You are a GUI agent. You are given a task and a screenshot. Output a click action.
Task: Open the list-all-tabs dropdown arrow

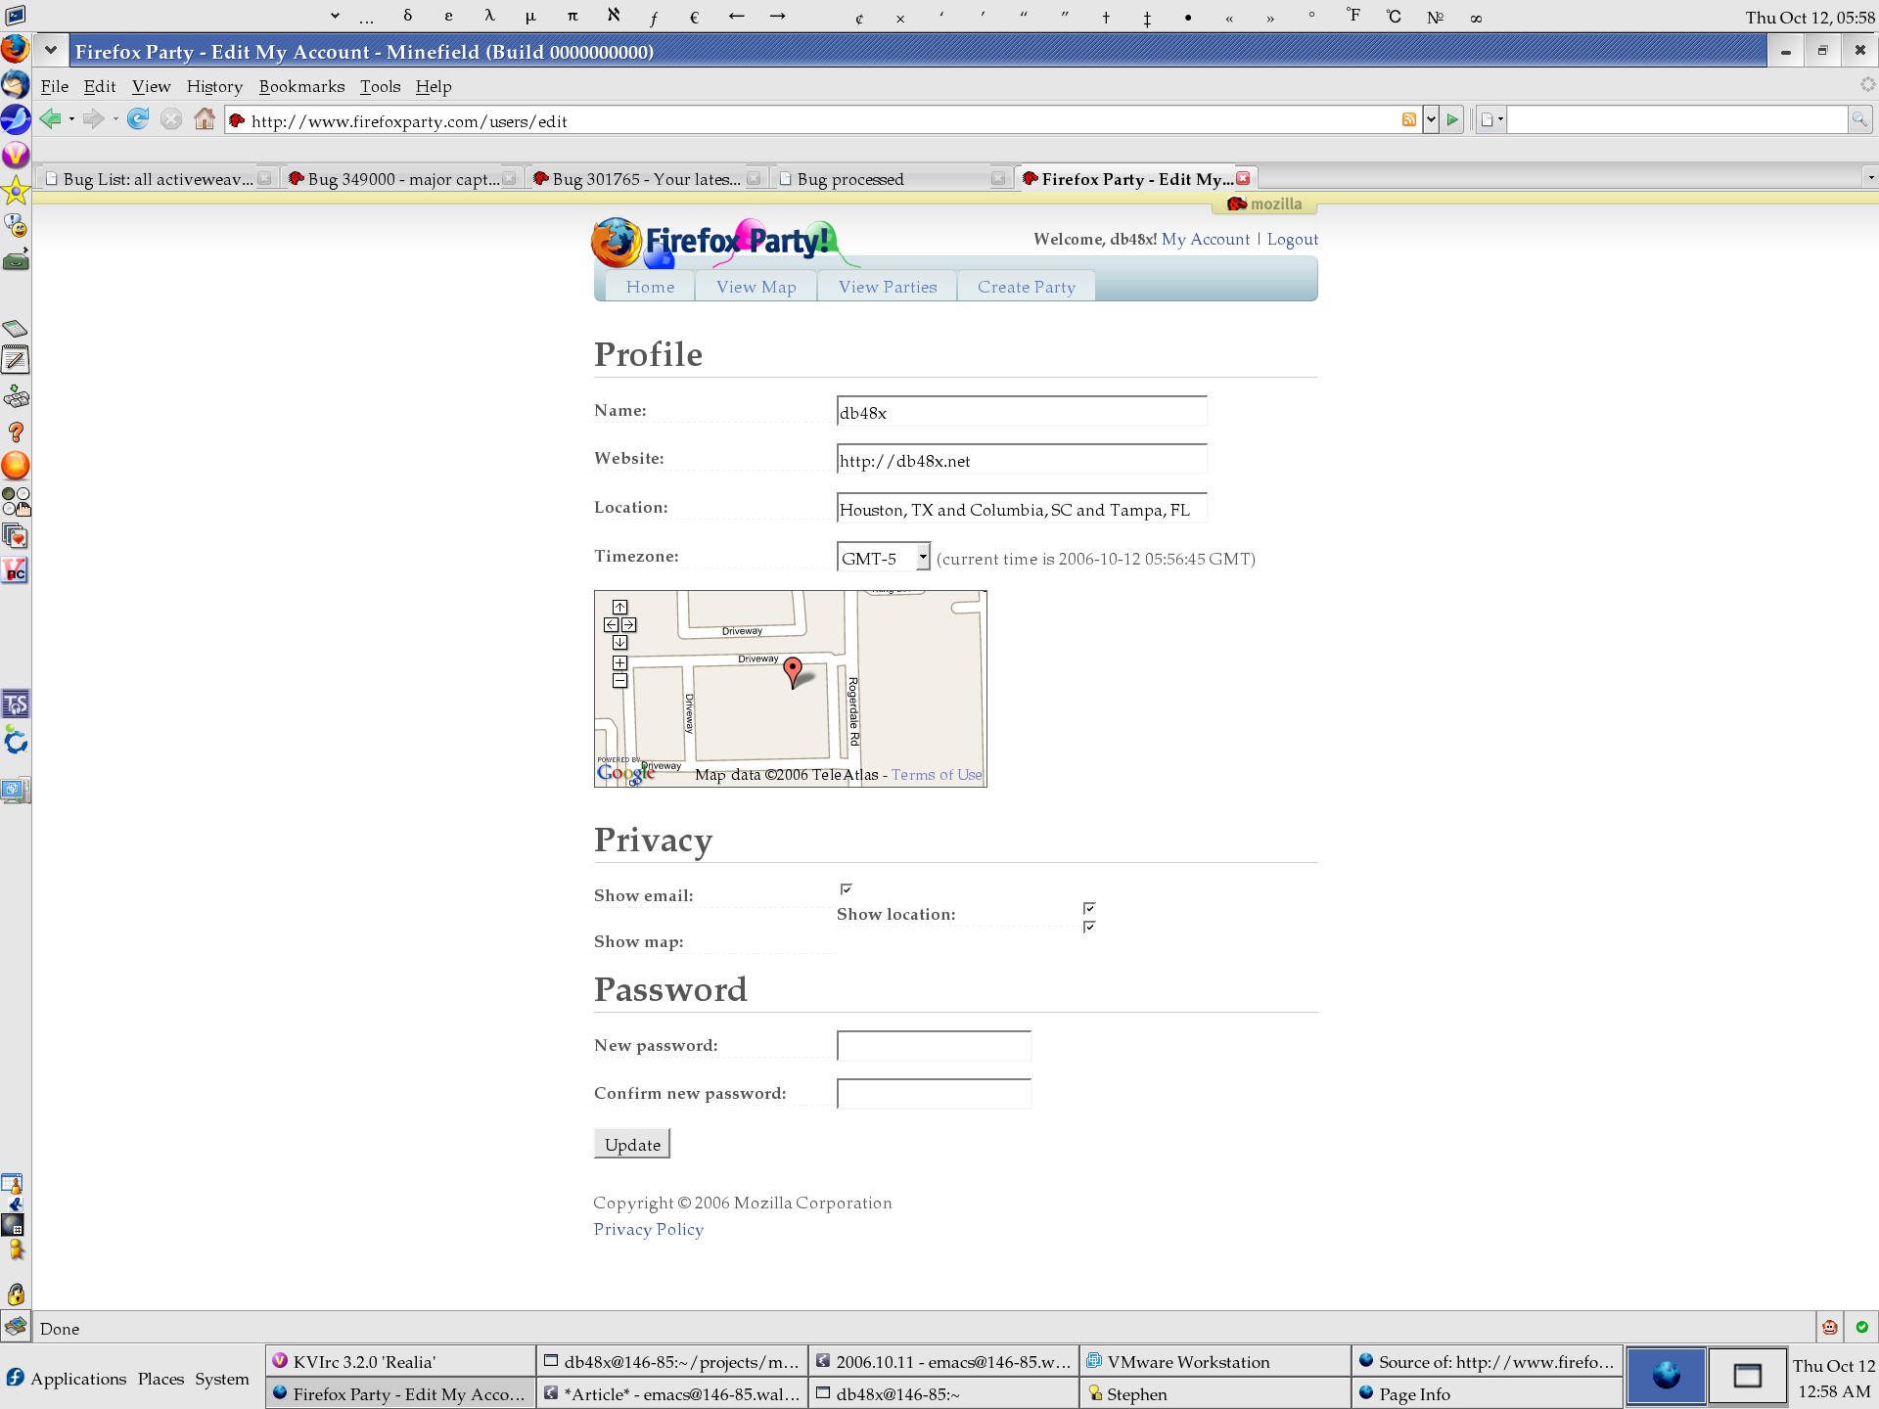(1870, 177)
